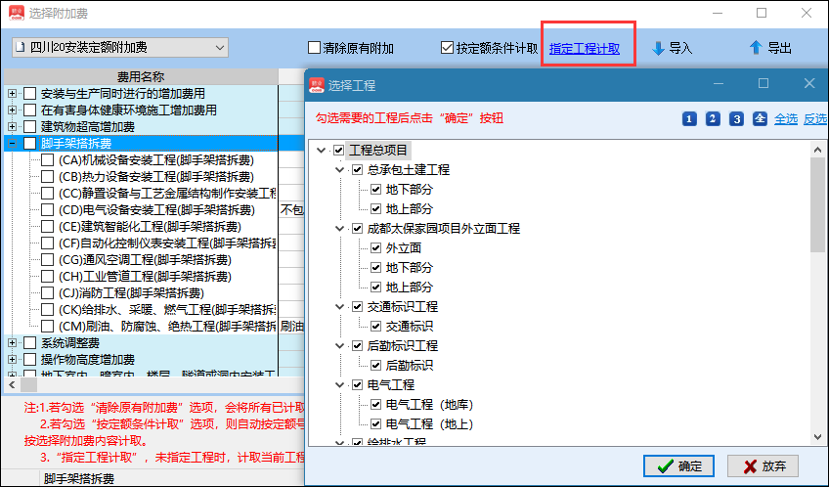829x487 pixels.
Task: Collapse the 总承包土建工程 node
Action: click(339, 170)
